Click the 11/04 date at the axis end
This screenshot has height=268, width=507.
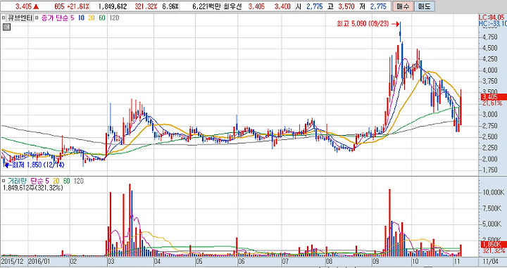490,261
